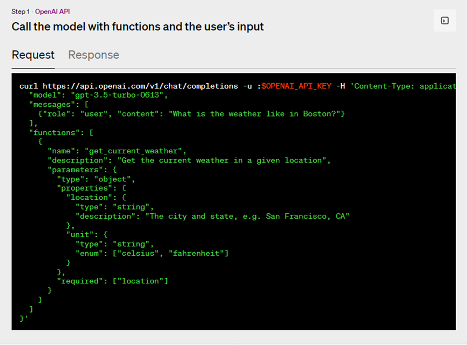This screenshot has height=345, width=467.
Task: Click the function description string
Action: [x=222, y=160]
